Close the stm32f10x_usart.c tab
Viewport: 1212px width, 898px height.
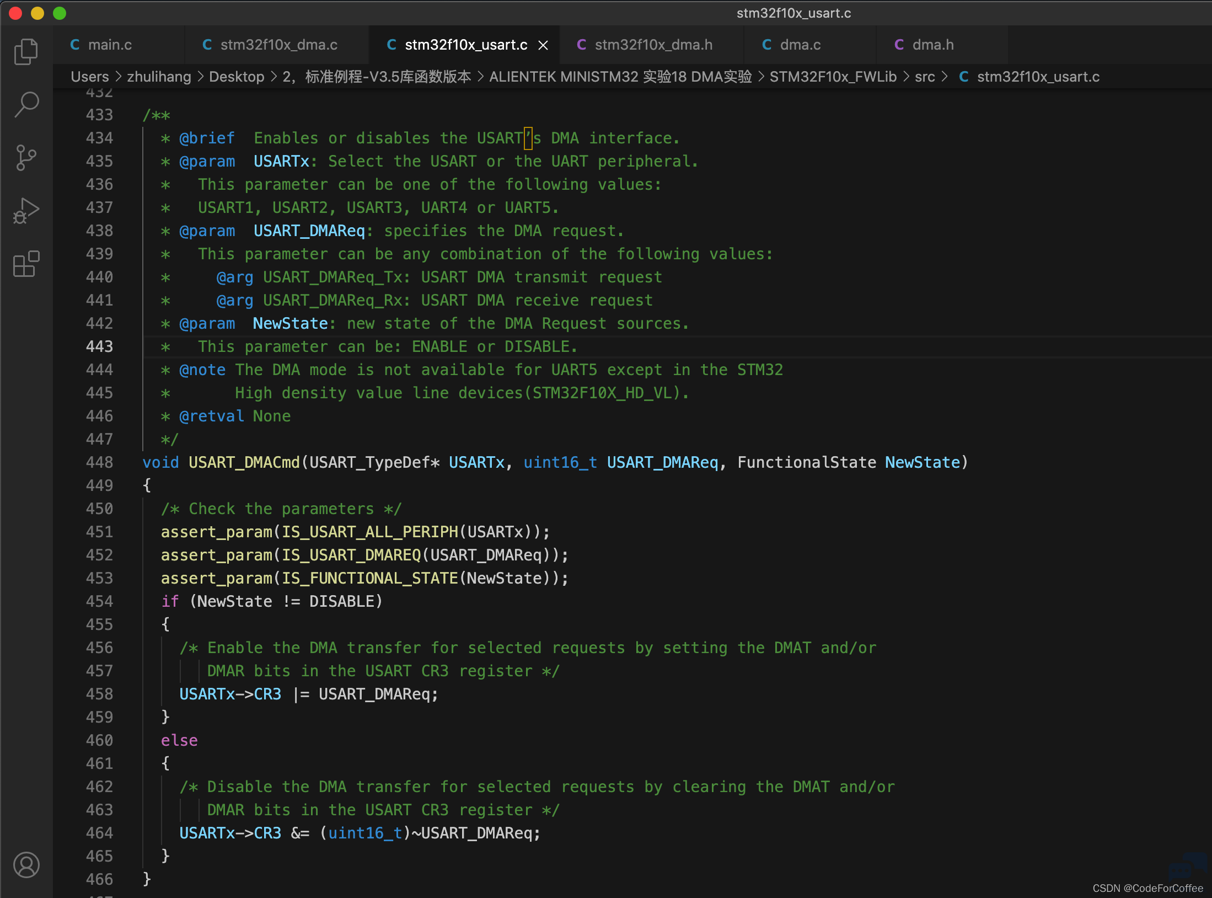[x=543, y=45]
